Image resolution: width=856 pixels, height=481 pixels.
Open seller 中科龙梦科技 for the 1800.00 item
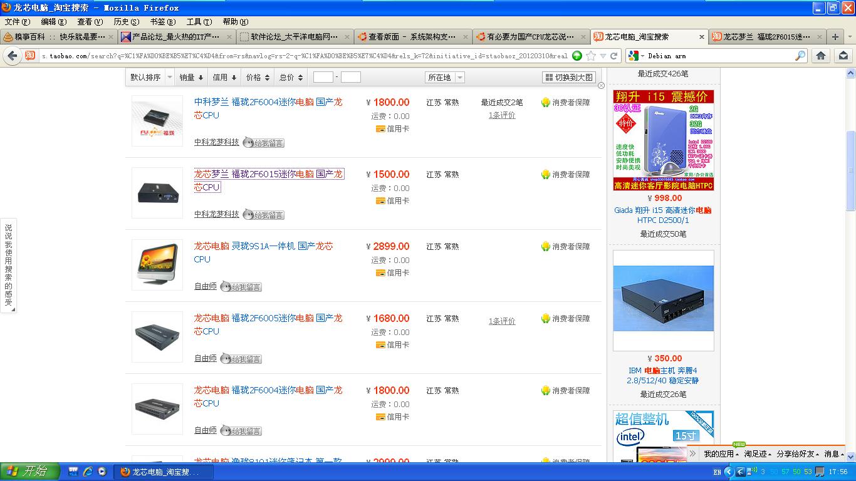coord(217,142)
